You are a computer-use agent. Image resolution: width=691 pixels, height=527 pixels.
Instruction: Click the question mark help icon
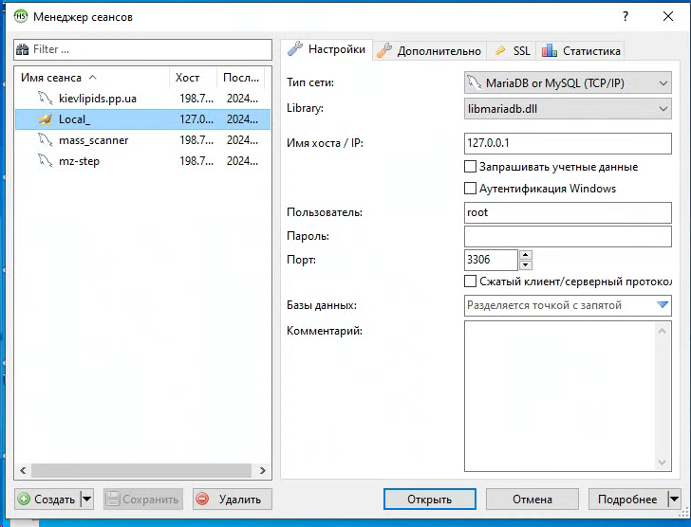(x=626, y=16)
